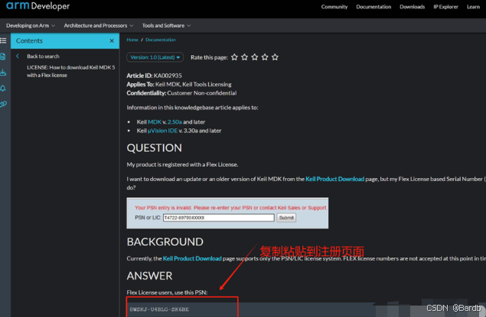Open Keil Product Download link in Question
The width and height of the screenshot is (486, 317).
(334, 179)
